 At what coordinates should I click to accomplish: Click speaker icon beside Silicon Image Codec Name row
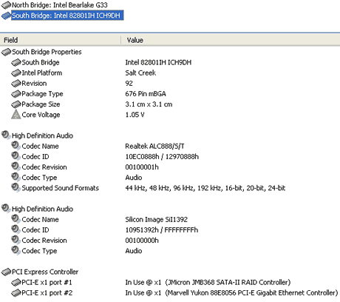pyautogui.click(x=16, y=219)
